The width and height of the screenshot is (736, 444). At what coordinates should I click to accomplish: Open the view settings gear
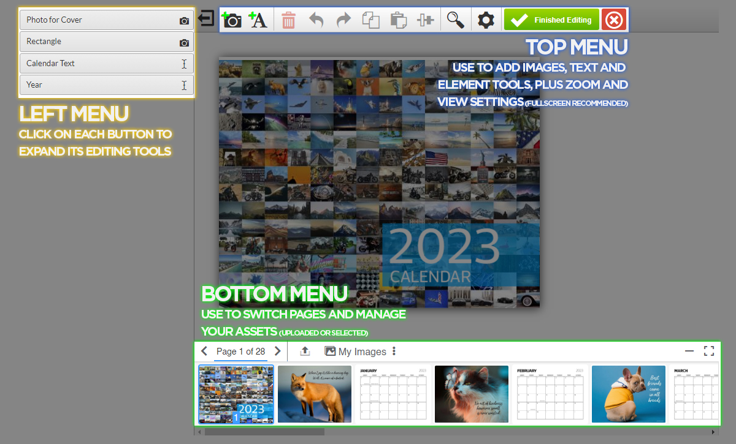(486, 20)
